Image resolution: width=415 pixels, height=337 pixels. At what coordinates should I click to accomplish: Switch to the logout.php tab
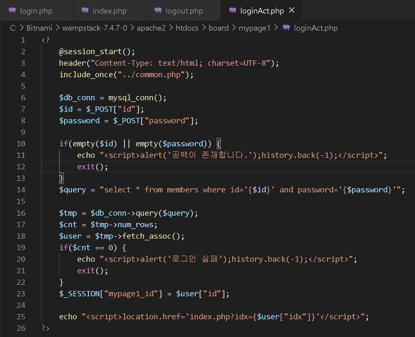pos(184,11)
